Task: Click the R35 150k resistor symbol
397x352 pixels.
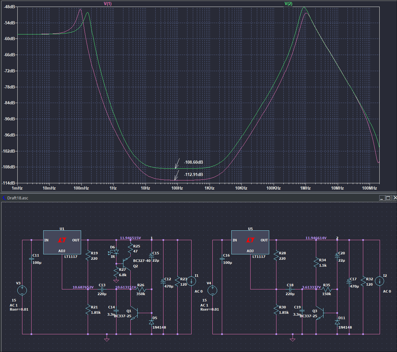Action: tap(327, 289)
